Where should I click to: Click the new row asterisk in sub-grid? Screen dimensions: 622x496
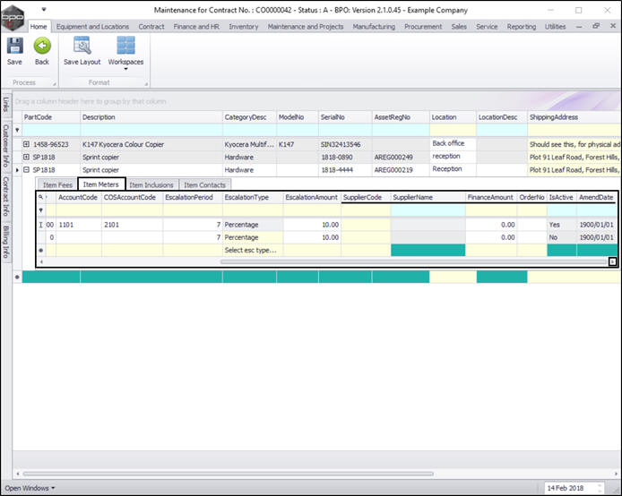pyautogui.click(x=41, y=250)
